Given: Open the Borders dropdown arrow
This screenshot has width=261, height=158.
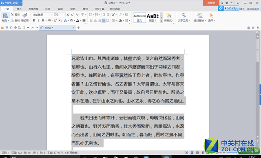Looking at the screenshot, I should pos(129,21).
